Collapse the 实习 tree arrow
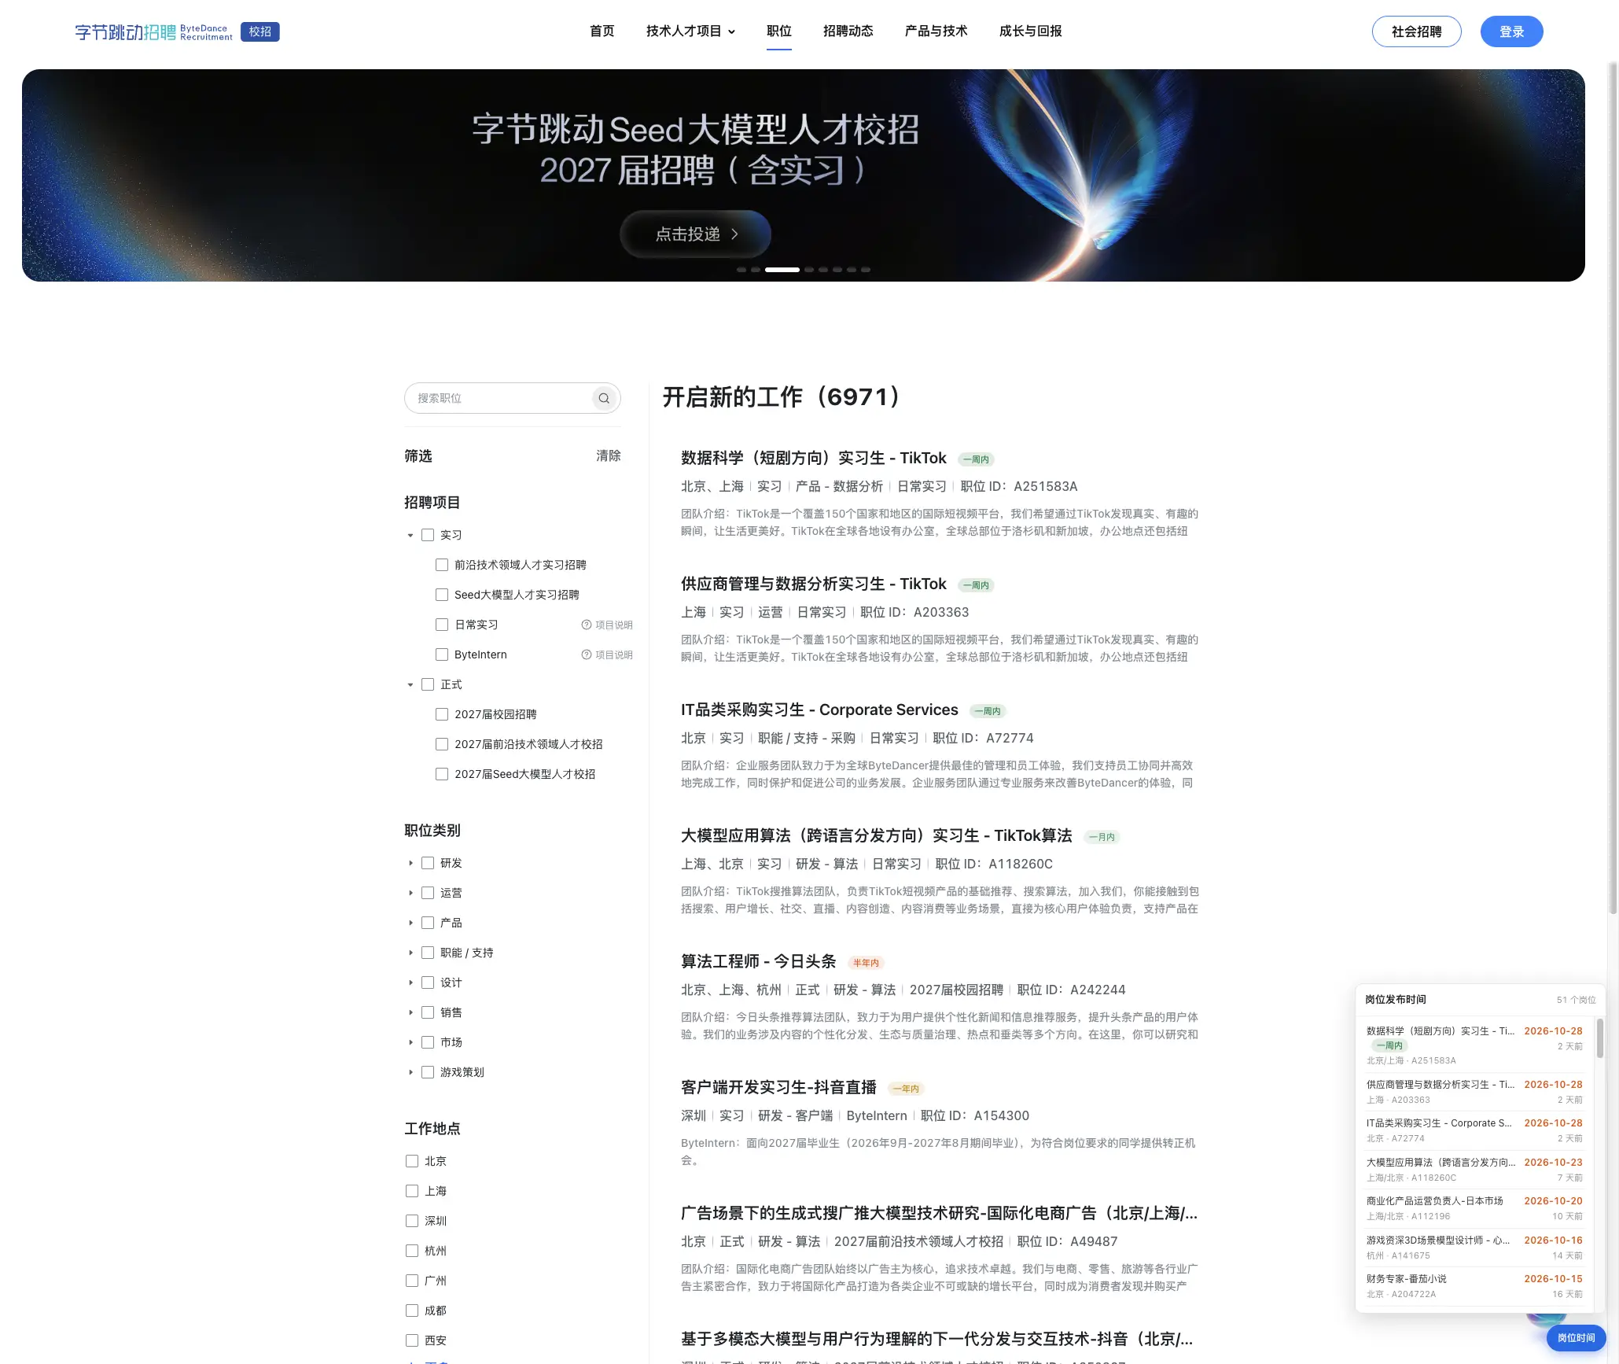This screenshot has width=1619, height=1364. tap(410, 535)
